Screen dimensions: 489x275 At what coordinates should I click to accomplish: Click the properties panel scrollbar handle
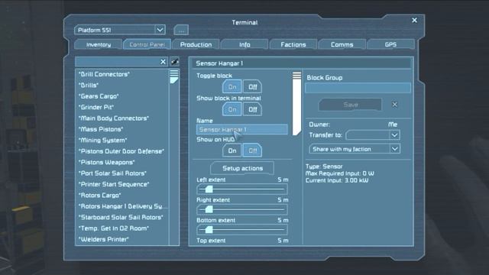point(296,103)
